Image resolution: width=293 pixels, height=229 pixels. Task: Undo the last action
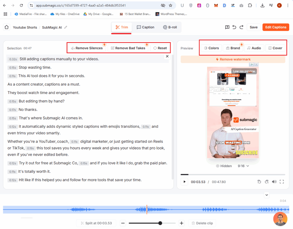point(234,27)
